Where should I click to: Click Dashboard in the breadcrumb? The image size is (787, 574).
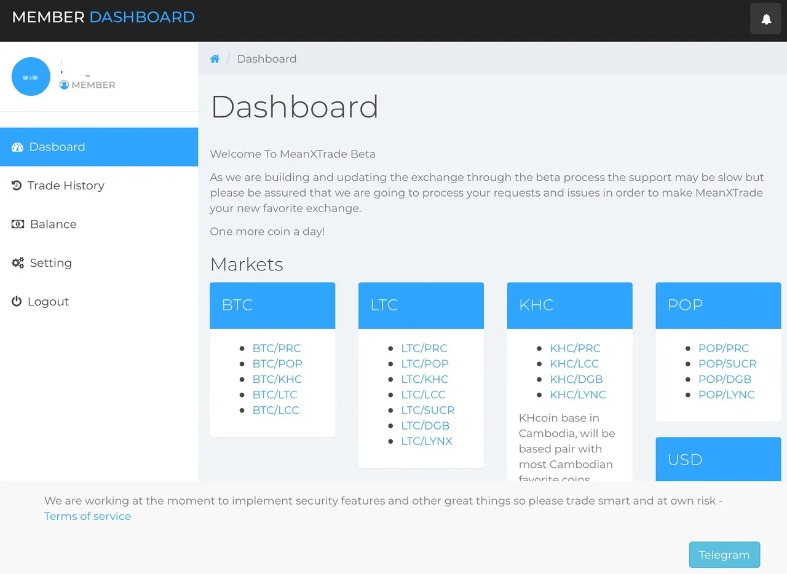click(266, 59)
